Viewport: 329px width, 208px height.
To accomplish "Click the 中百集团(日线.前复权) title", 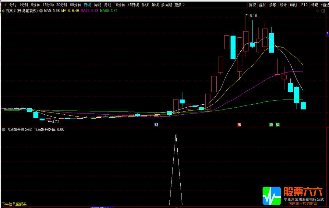I will tap(20, 11).
